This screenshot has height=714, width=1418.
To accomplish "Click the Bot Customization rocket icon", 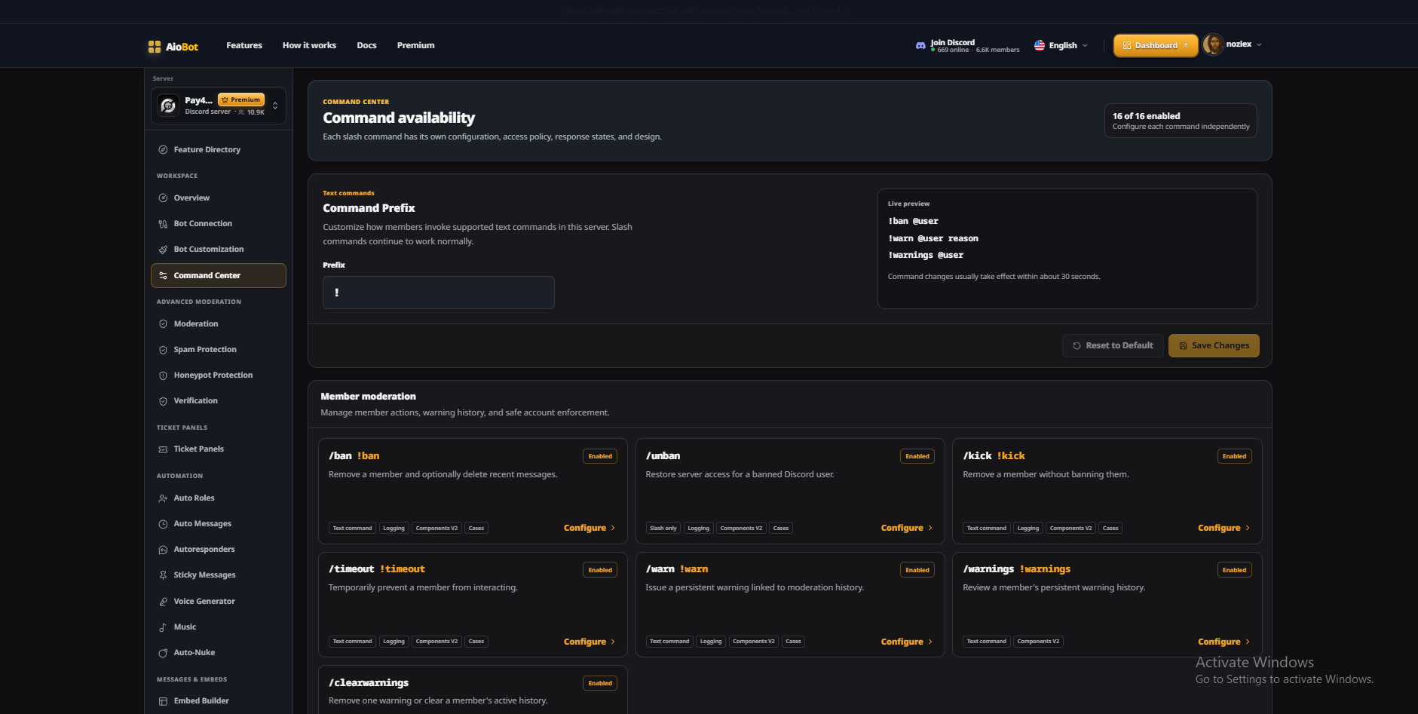I will click(x=163, y=250).
